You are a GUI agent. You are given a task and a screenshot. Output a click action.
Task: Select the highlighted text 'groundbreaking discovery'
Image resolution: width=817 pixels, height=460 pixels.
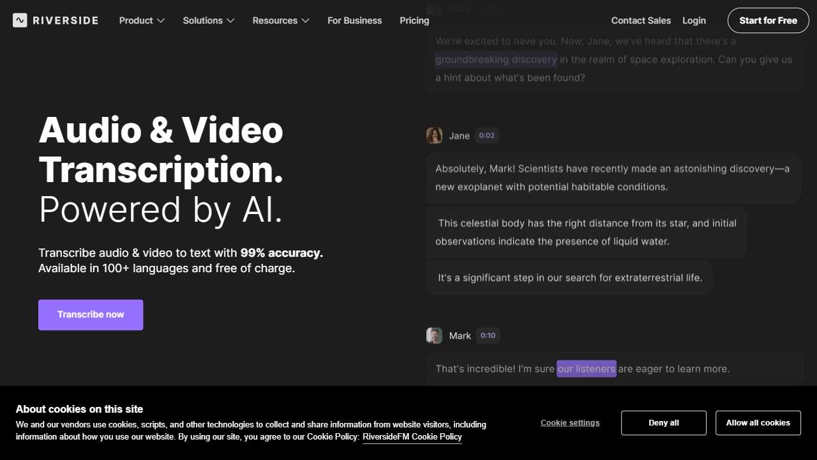(496, 59)
